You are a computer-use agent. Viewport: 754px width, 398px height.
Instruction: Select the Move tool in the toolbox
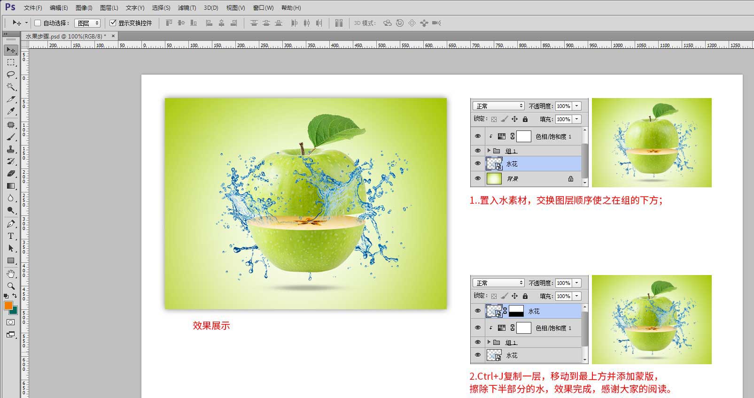pos(11,50)
